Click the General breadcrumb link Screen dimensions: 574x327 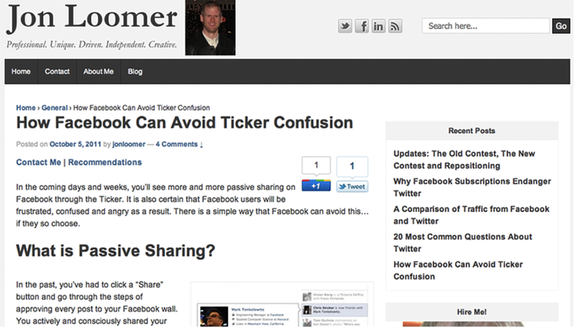pyautogui.click(x=54, y=108)
